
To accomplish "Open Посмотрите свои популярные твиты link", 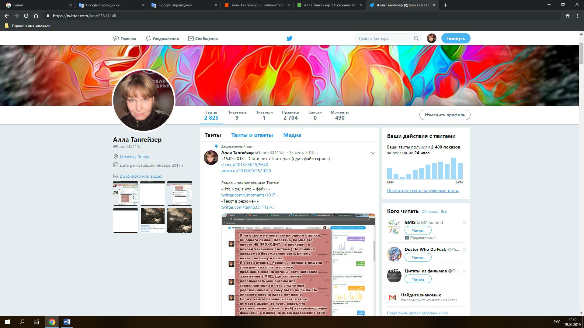I will [423, 190].
